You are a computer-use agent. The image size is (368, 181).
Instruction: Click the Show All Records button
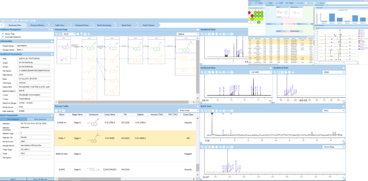(40, 179)
